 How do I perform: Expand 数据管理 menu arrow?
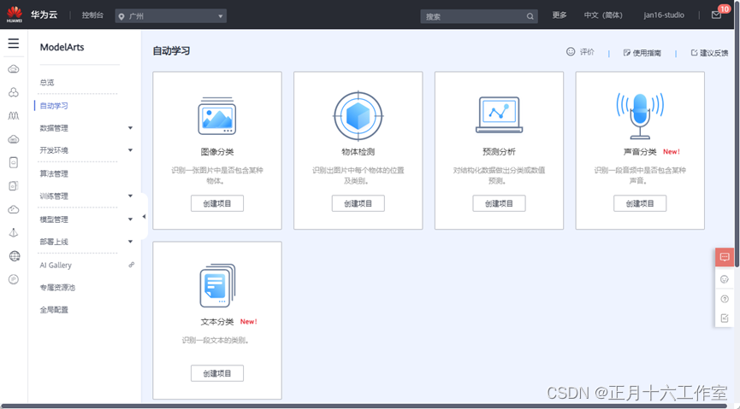(130, 128)
